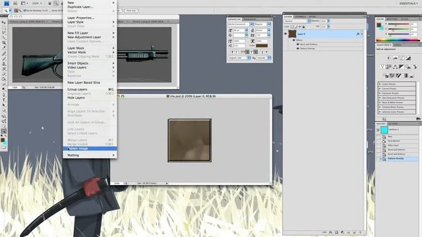
Task: Click the Add layer style button at the bottom of the Layers panel
Action: click(x=330, y=232)
